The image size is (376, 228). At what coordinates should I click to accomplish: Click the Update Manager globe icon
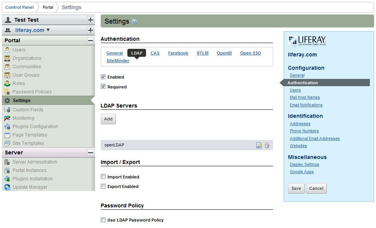7,187
